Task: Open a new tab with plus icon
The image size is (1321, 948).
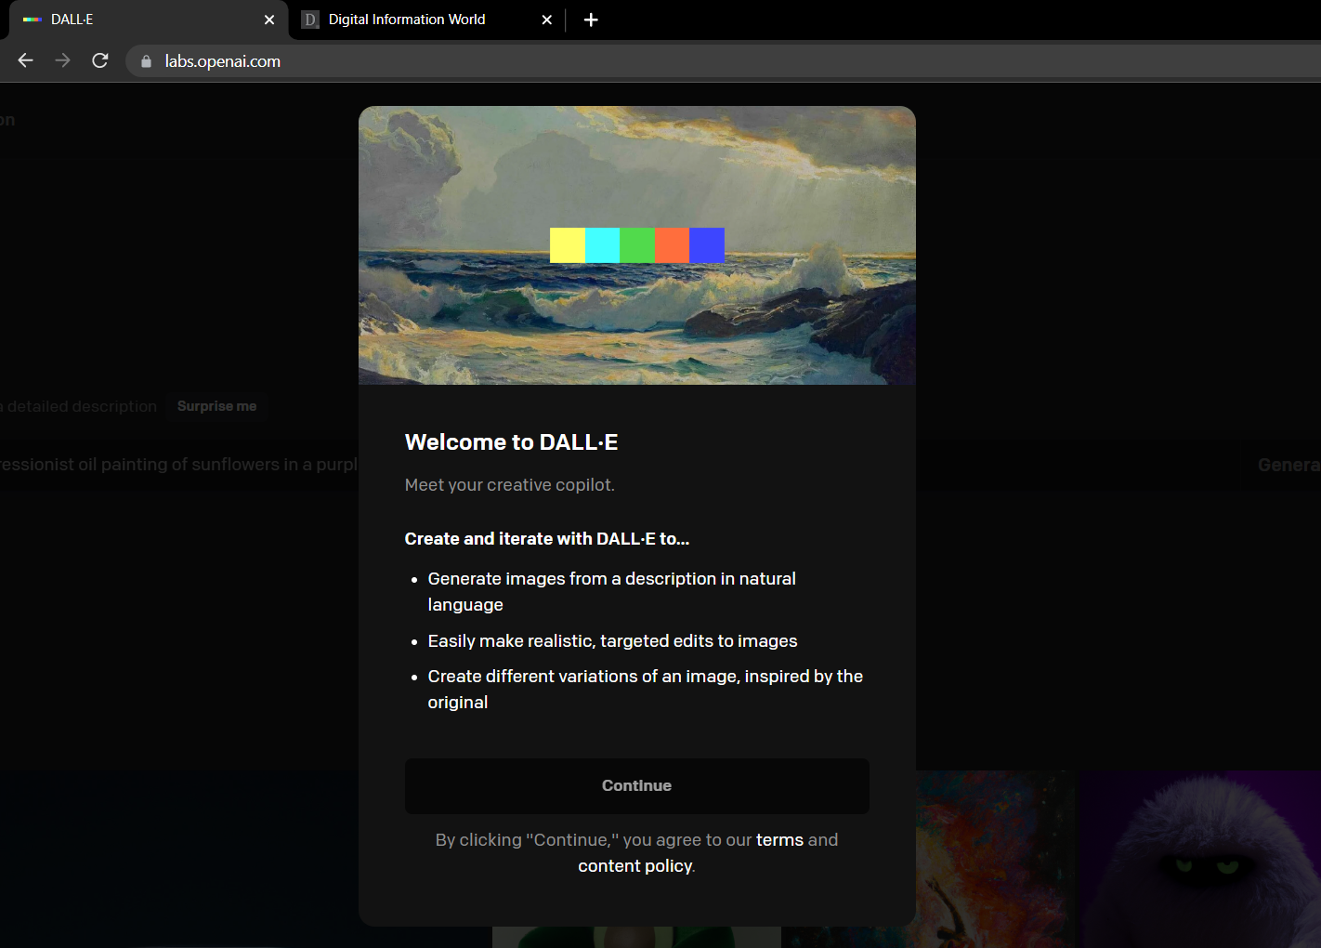Action: coord(591,20)
